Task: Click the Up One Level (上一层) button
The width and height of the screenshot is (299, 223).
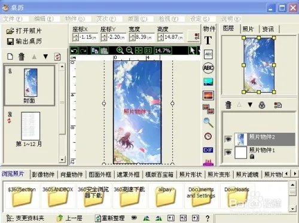Action: click(69, 218)
